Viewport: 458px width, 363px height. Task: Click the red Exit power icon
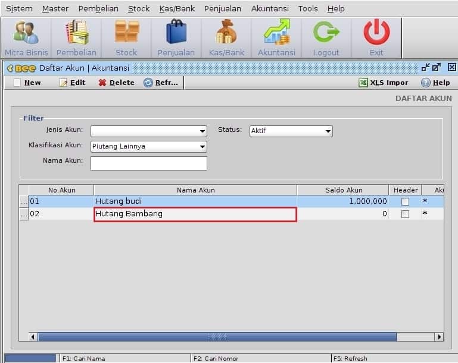tap(376, 38)
